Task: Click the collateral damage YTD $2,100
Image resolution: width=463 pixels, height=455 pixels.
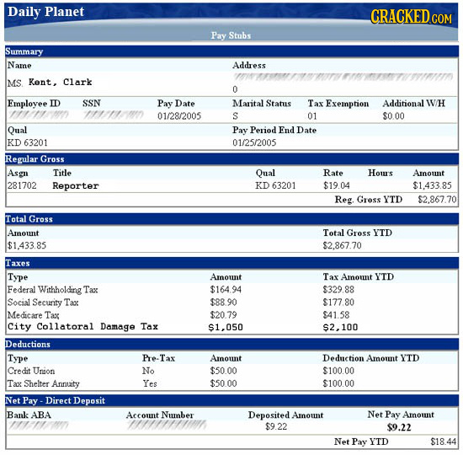Action: pyautogui.click(x=340, y=327)
